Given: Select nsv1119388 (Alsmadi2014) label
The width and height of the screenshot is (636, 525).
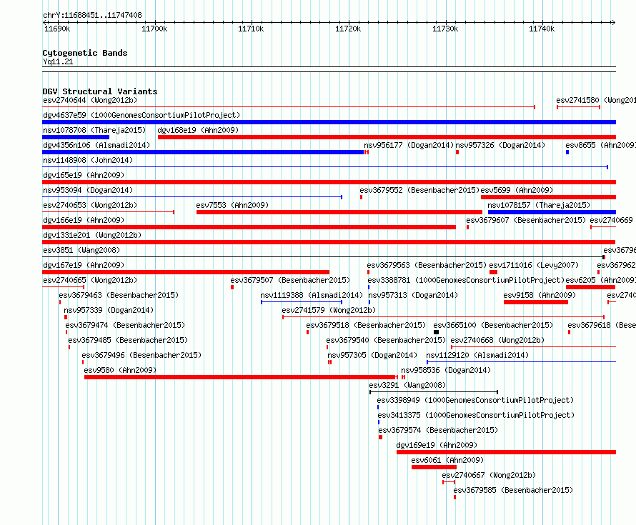Looking at the screenshot, I should coord(312,295).
